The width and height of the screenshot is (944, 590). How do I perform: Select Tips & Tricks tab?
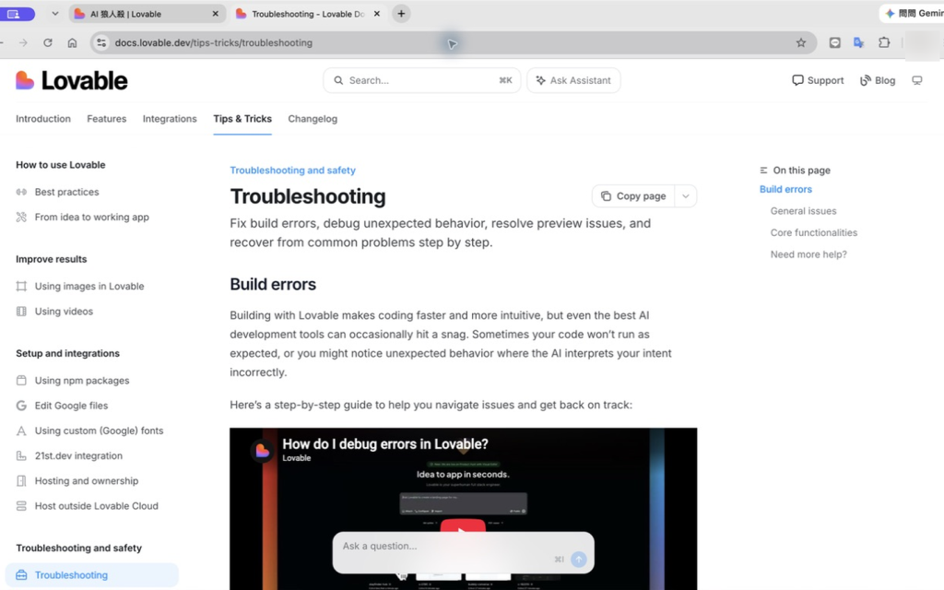click(242, 119)
